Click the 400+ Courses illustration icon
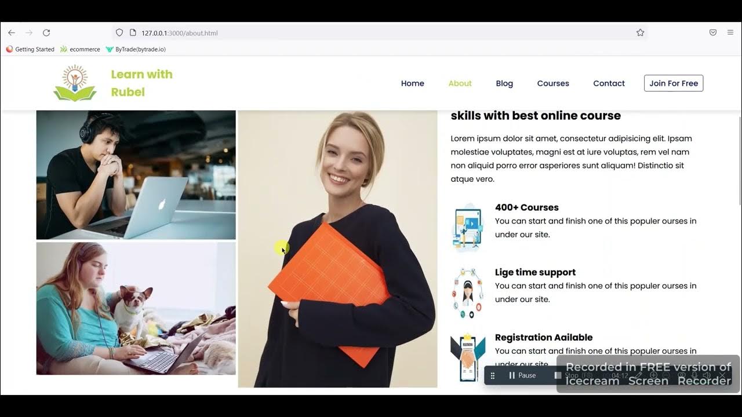This screenshot has height=417, width=742. tap(468, 227)
